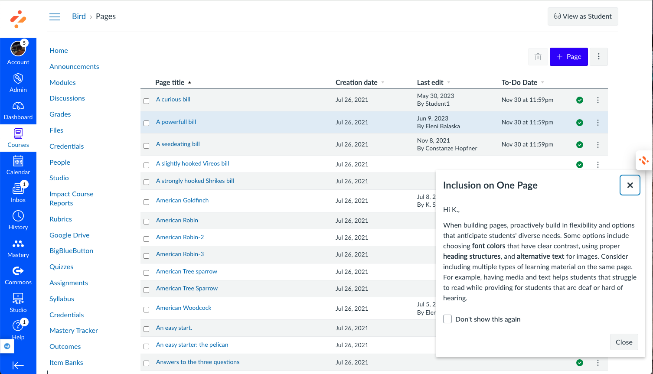Open the American Robin-2 page link
This screenshot has width=653, height=374.
click(180, 237)
